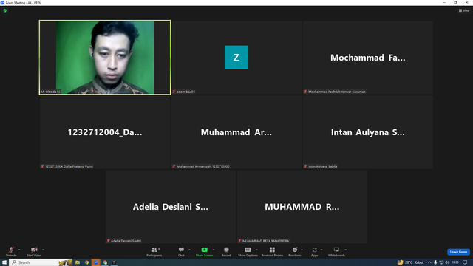Unmute the microphone in Zoom
Viewport: 473px width, 266px height.
coord(11,251)
